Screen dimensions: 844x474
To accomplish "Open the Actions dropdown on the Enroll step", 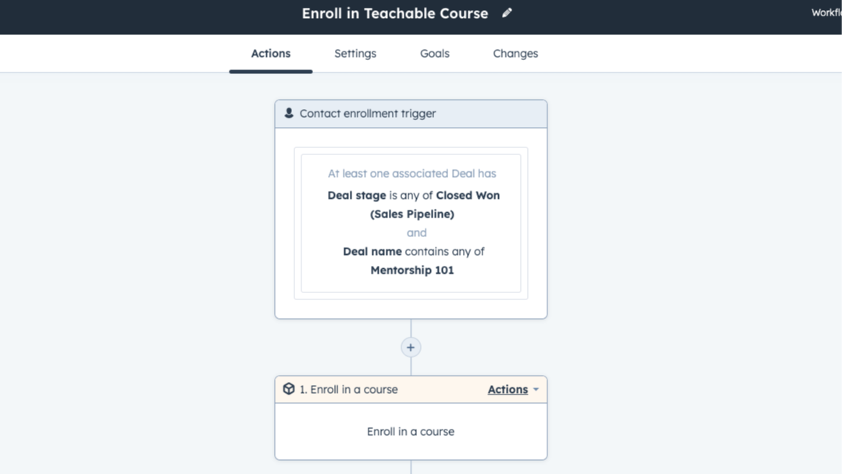I will 506,389.
